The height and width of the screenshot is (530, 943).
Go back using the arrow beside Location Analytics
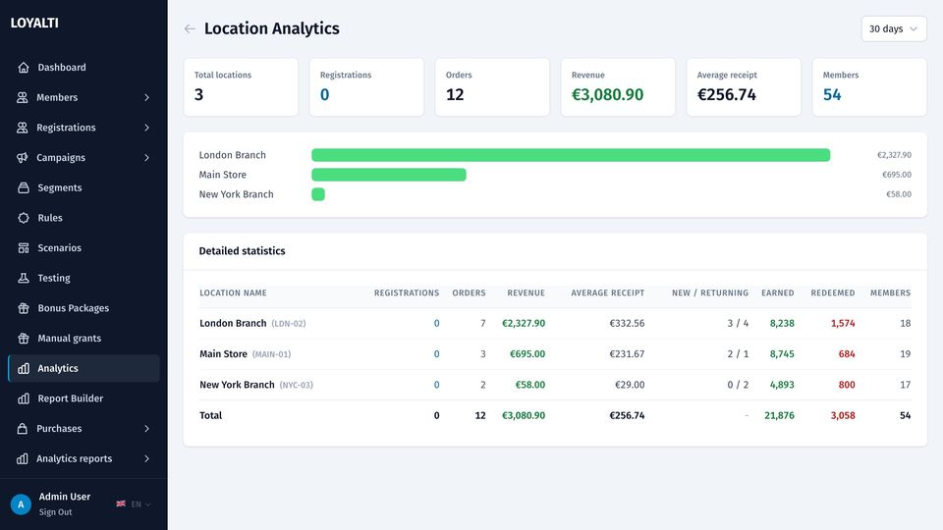(x=190, y=28)
